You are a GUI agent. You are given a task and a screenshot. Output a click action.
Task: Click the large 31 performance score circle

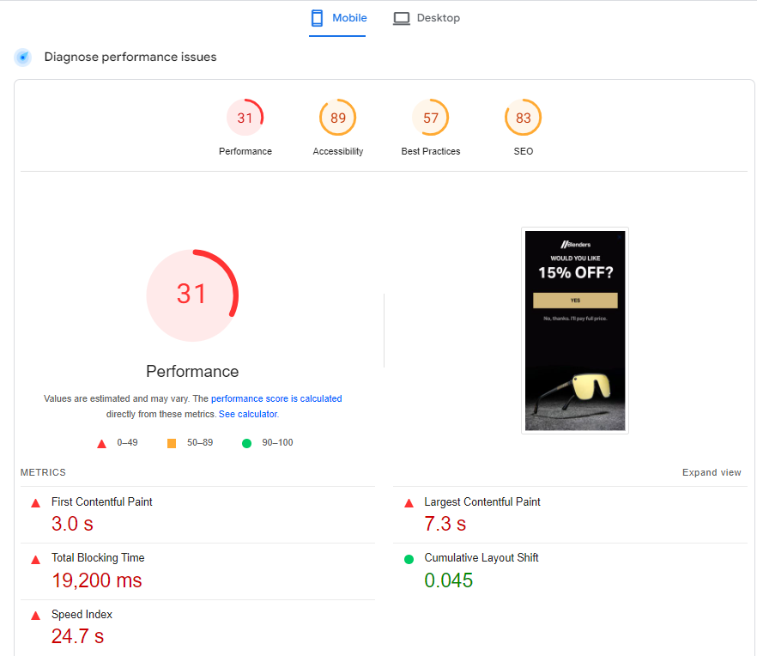coord(192,295)
